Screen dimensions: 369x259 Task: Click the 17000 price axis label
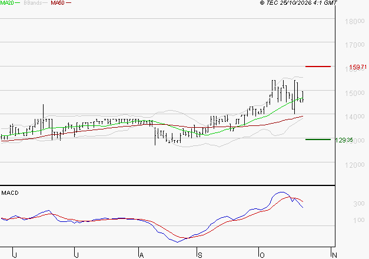pos(355,45)
